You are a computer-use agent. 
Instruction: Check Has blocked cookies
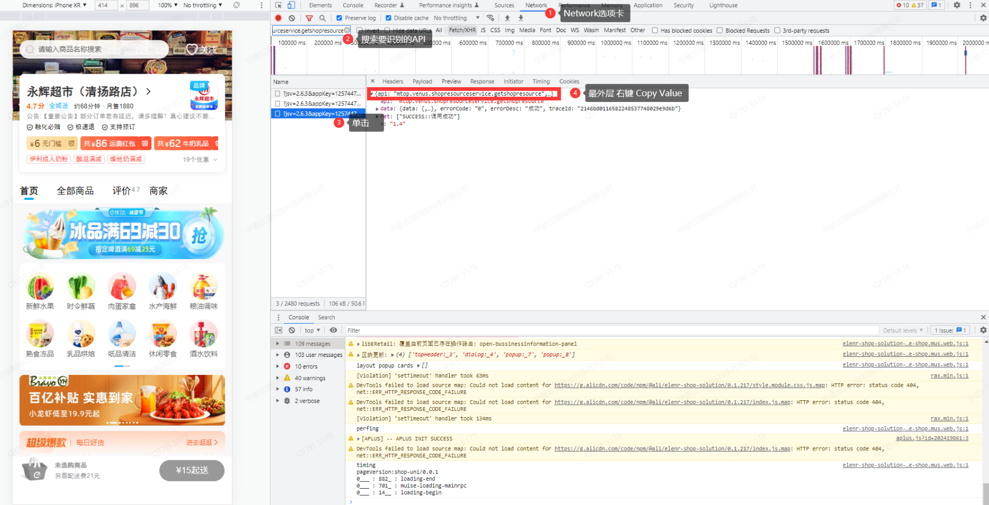(x=655, y=30)
